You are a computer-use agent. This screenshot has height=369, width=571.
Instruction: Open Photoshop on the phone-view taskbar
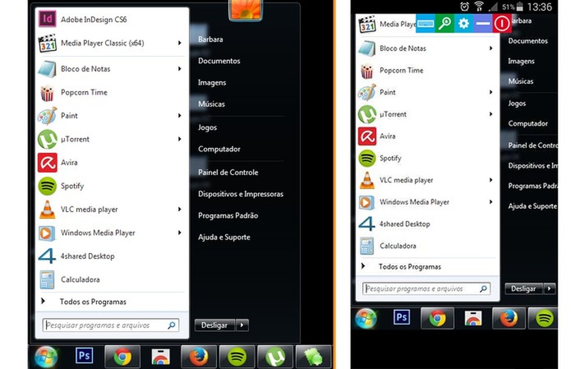(x=402, y=317)
